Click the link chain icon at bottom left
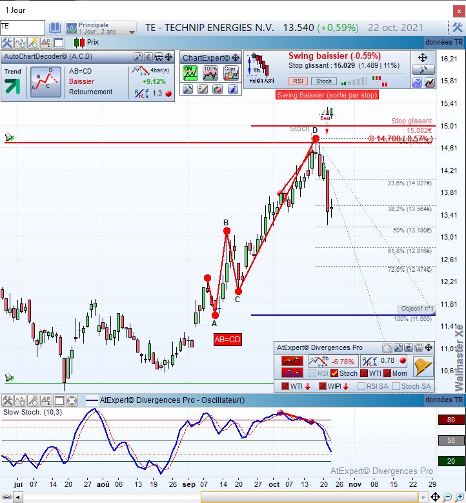The image size is (466, 503). tap(6, 498)
